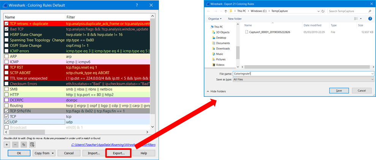The width and height of the screenshot is (376, 160).
Task: Click the clear all rules icon
Action: 32,144
